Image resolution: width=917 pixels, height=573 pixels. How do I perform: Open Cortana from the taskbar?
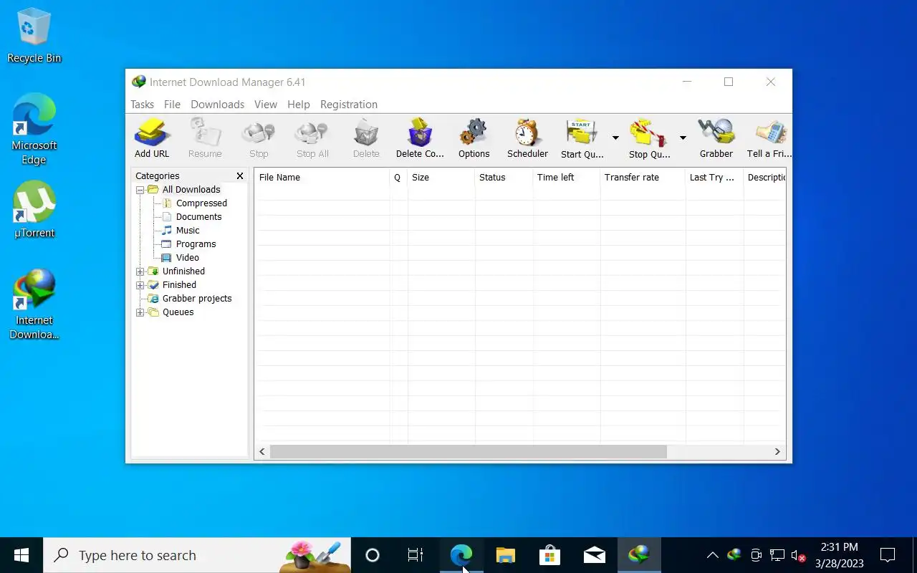point(373,555)
